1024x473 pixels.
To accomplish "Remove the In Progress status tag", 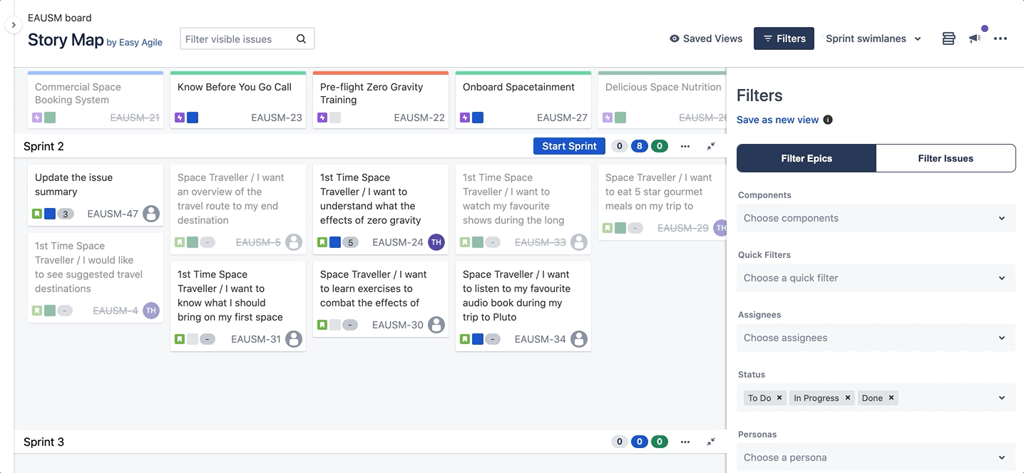I will (x=848, y=397).
